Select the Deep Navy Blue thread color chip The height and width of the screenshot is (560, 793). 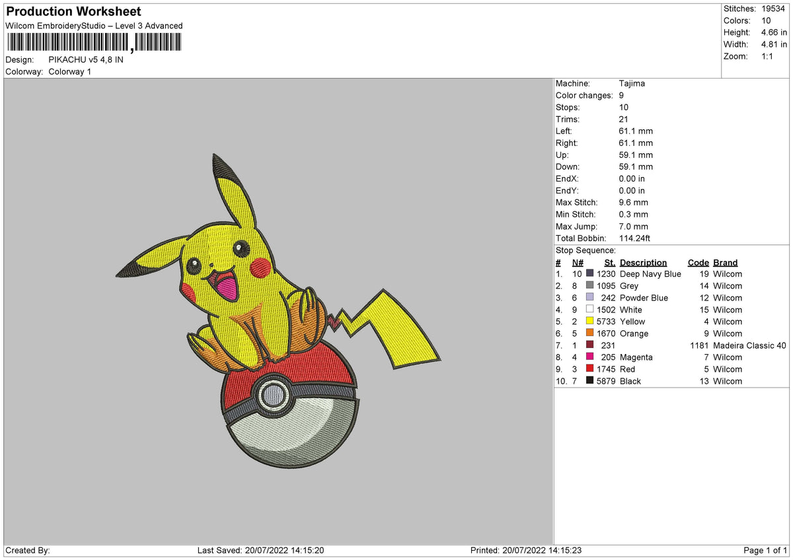[x=590, y=274]
